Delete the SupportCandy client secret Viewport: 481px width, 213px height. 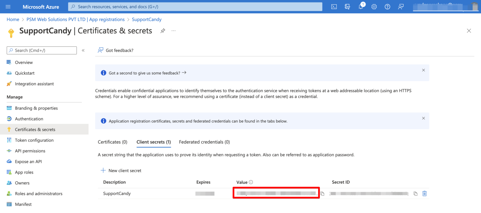(424, 194)
